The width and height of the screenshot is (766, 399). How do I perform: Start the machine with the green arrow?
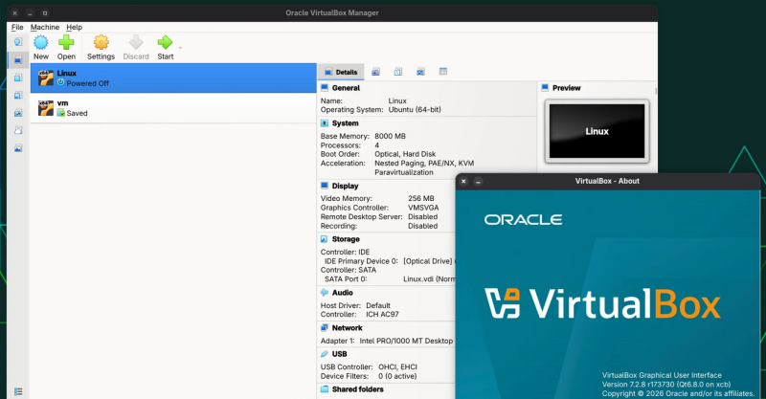[x=165, y=42]
